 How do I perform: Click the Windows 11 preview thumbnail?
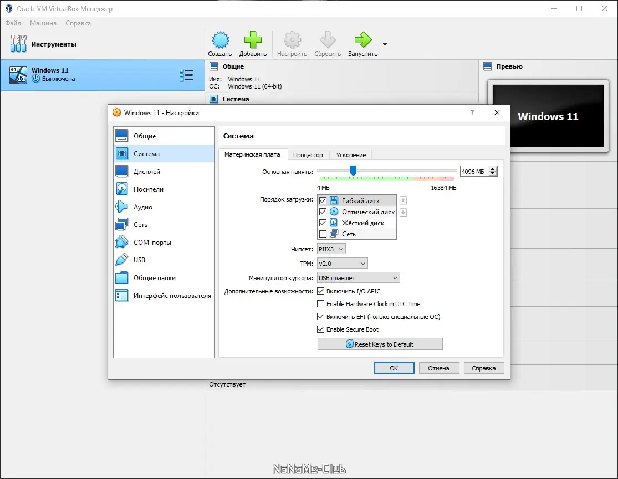click(548, 116)
